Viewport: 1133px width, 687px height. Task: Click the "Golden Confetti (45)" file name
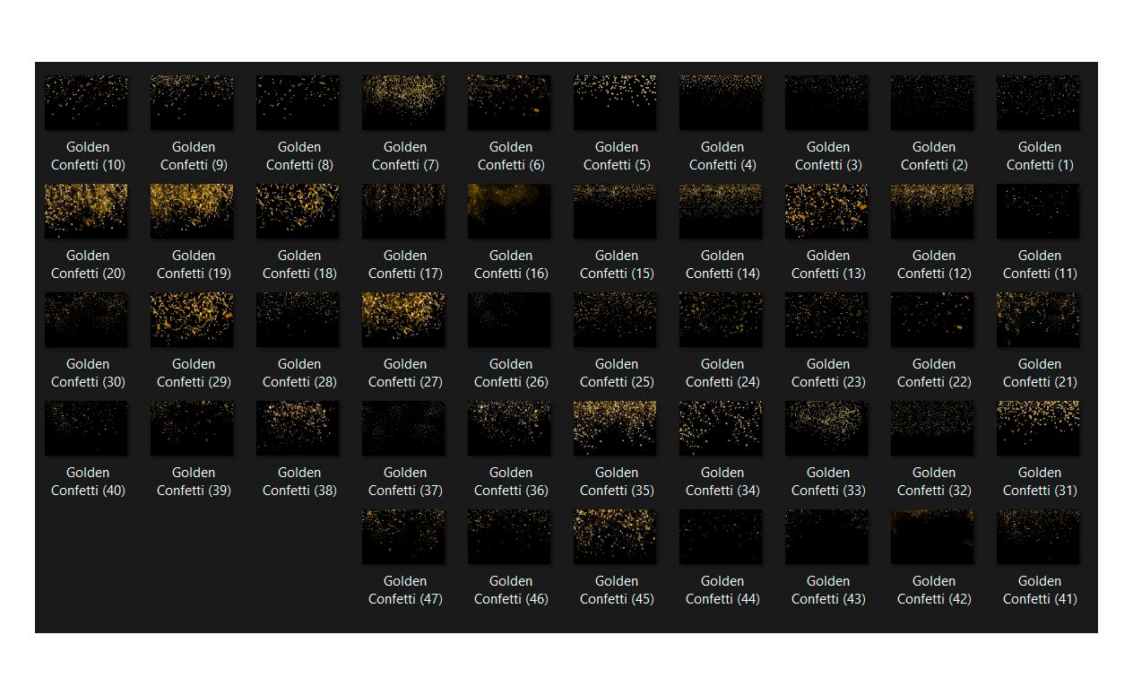[x=617, y=590]
